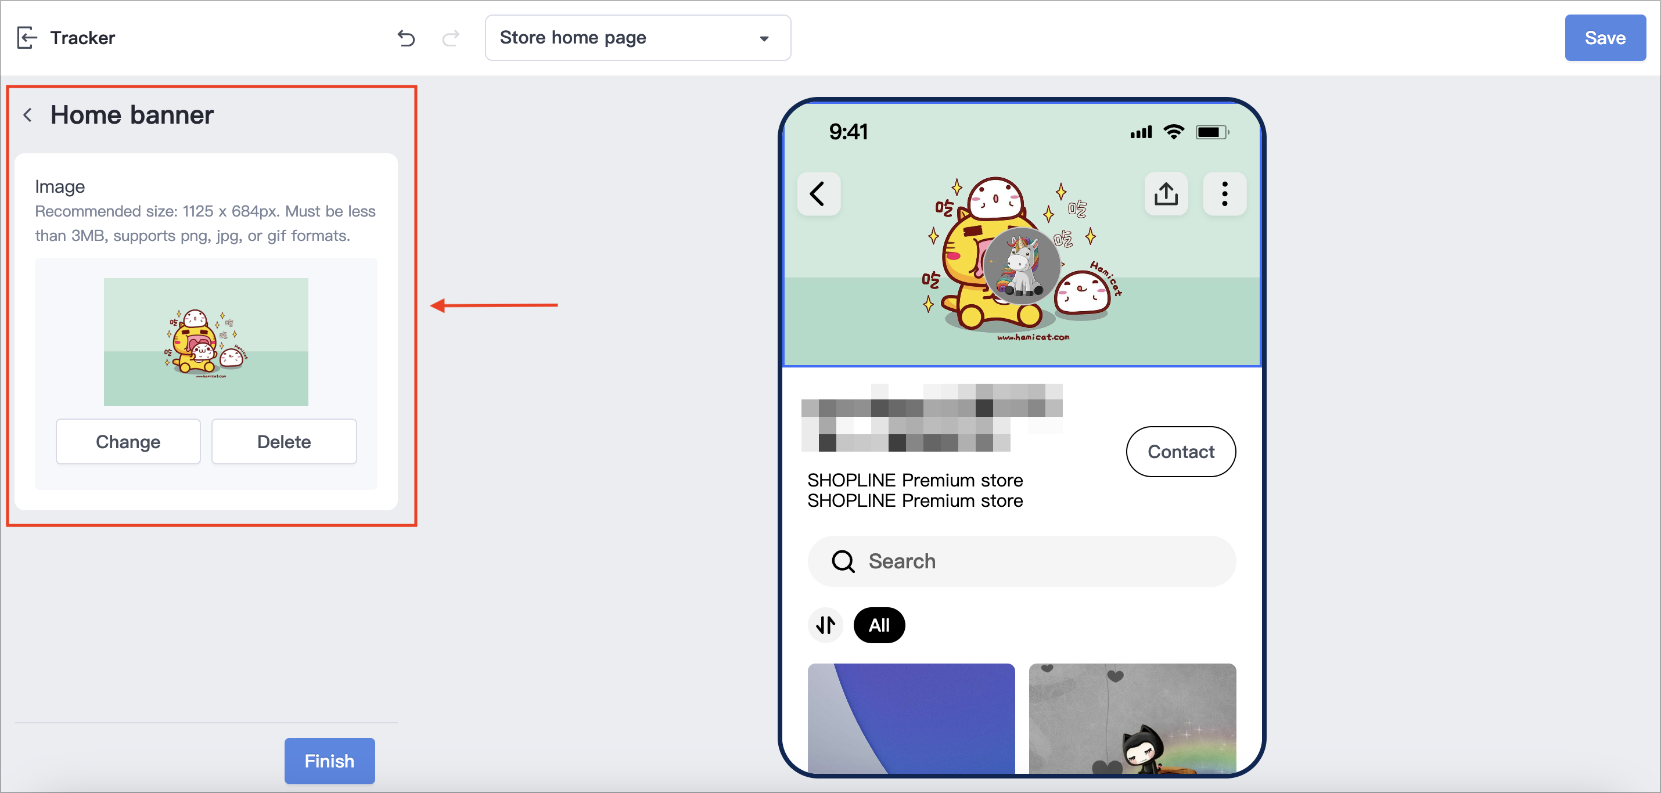Redo the last change
Image resolution: width=1661 pixels, height=793 pixels.
(451, 38)
